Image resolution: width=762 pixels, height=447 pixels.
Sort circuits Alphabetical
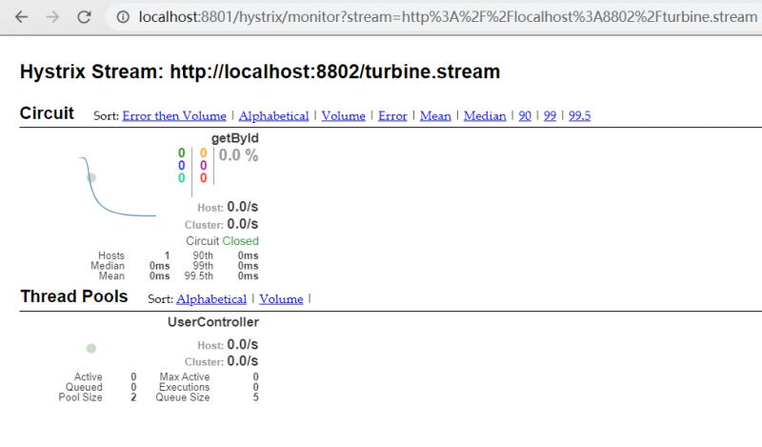273,115
